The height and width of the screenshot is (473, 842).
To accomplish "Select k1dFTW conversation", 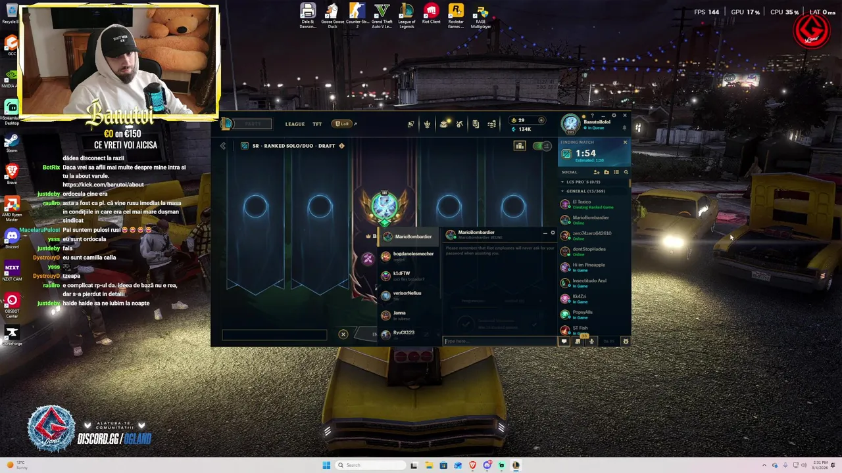I will point(408,276).
